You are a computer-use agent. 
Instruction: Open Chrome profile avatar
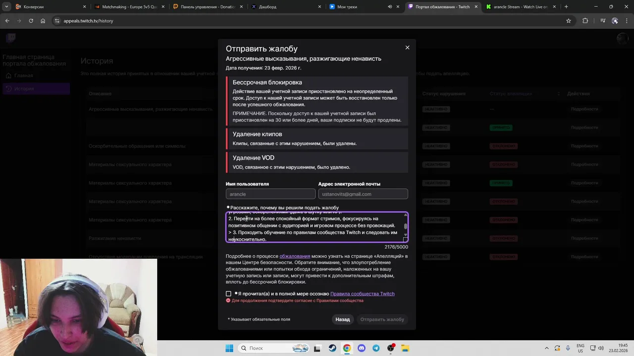point(615,21)
